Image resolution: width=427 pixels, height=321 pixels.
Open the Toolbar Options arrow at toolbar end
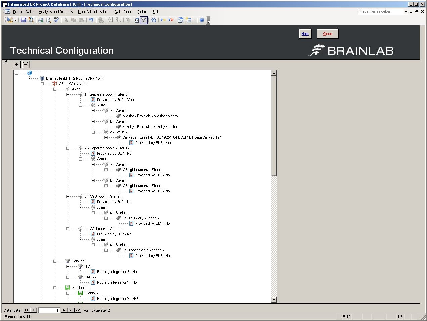click(209, 20)
